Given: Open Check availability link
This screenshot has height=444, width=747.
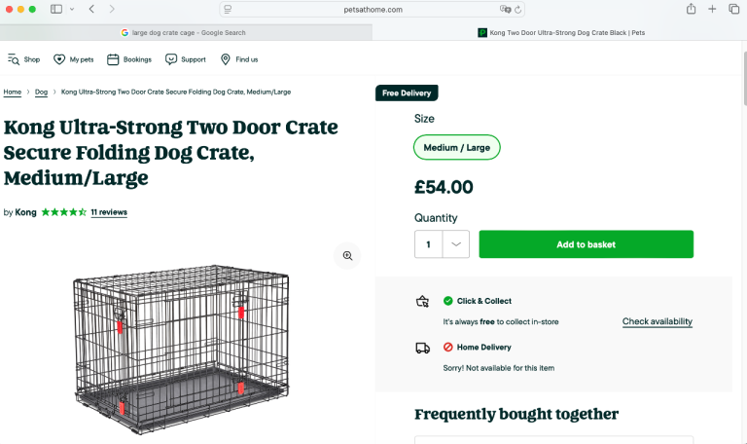Looking at the screenshot, I should coord(658,321).
